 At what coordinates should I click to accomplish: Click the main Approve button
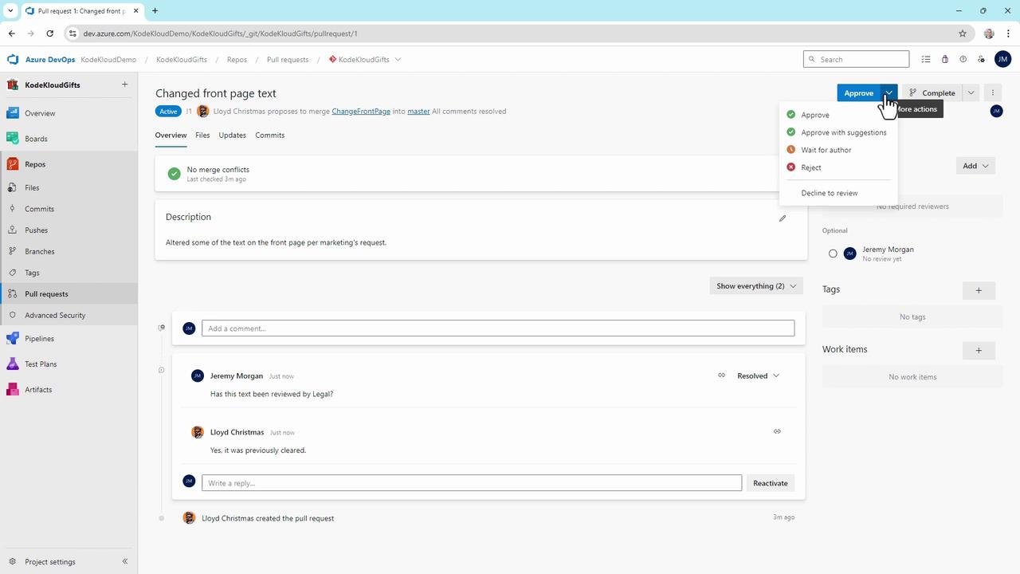pyautogui.click(x=858, y=93)
